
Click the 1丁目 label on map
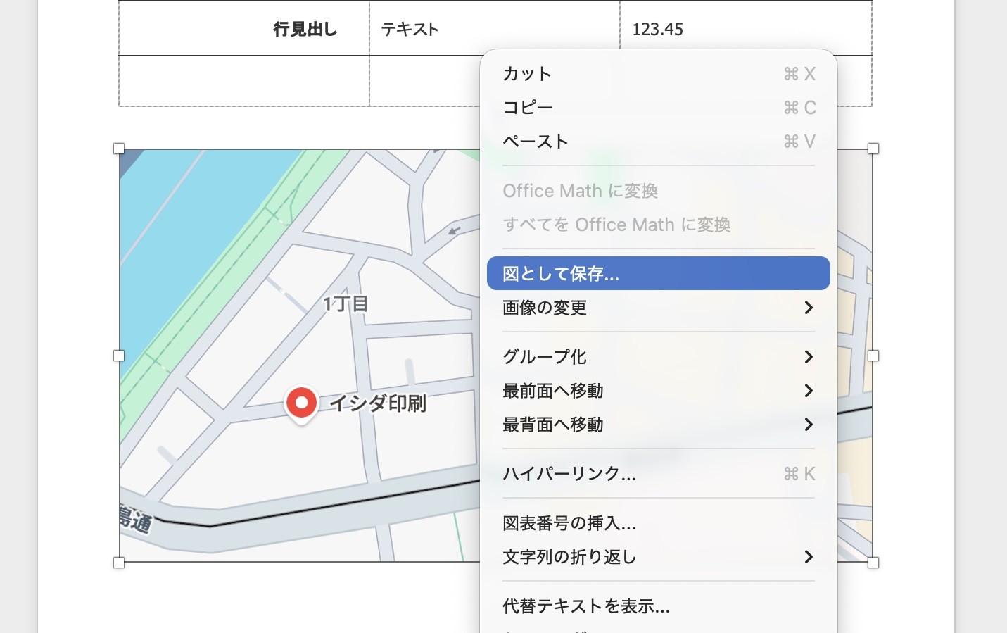346,304
